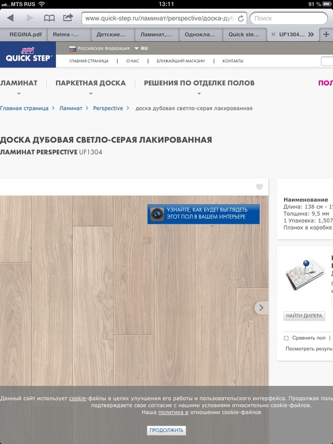Click the Perspective breadcrumb link
Screen dimensions: 333x444
[x=108, y=108]
